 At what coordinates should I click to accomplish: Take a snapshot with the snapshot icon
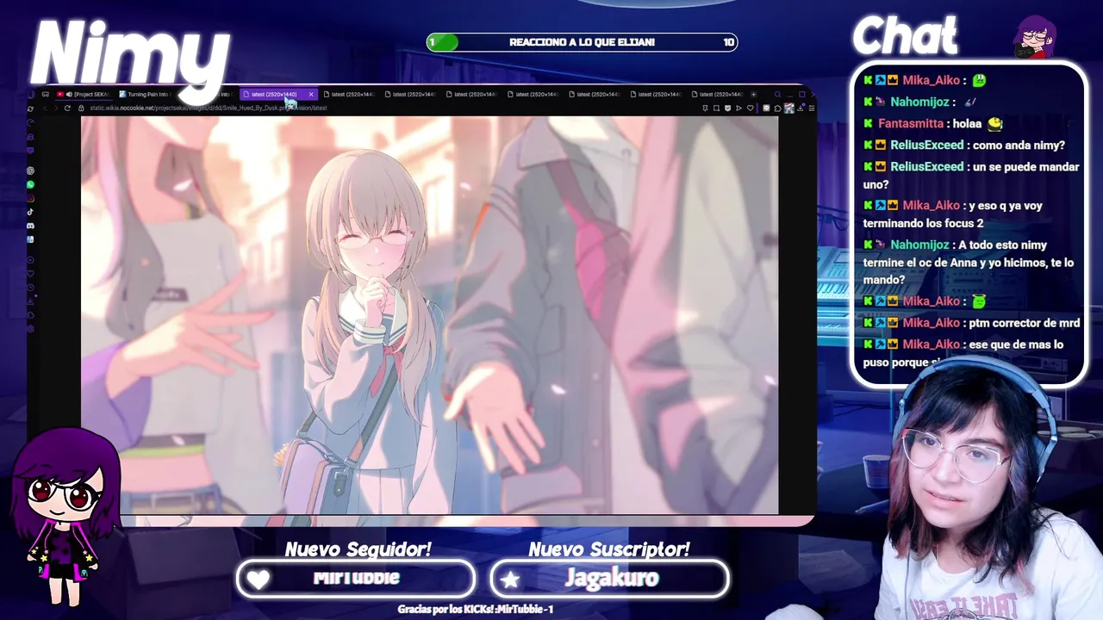pyautogui.click(x=716, y=108)
